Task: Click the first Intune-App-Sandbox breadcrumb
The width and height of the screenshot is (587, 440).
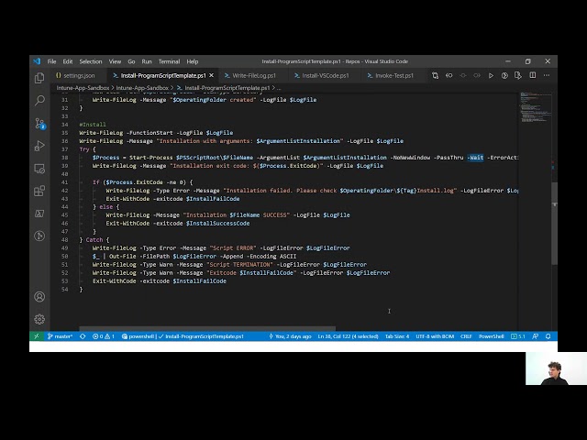Action: (83, 88)
